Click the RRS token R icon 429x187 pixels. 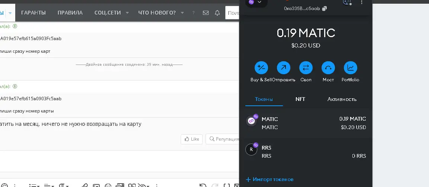(x=251, y=149)
